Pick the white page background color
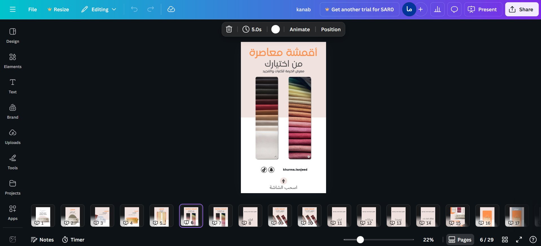 click(276, 29)
